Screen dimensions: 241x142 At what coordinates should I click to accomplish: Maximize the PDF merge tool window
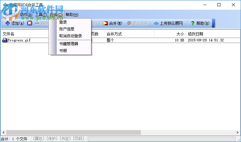click(219, 5)
